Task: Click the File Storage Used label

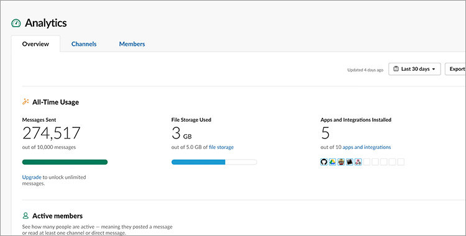Action: [191, 120]
